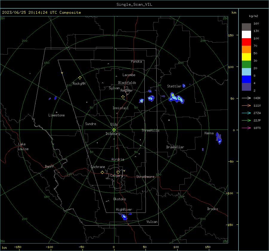Click the orange 111V arrow in legend

tap(246, 106)
